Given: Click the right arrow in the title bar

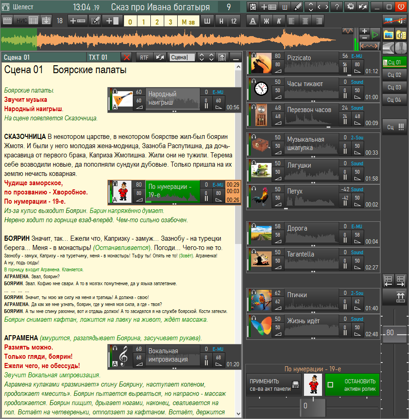Looking at the screenshot, I should (x=327, y=6).
